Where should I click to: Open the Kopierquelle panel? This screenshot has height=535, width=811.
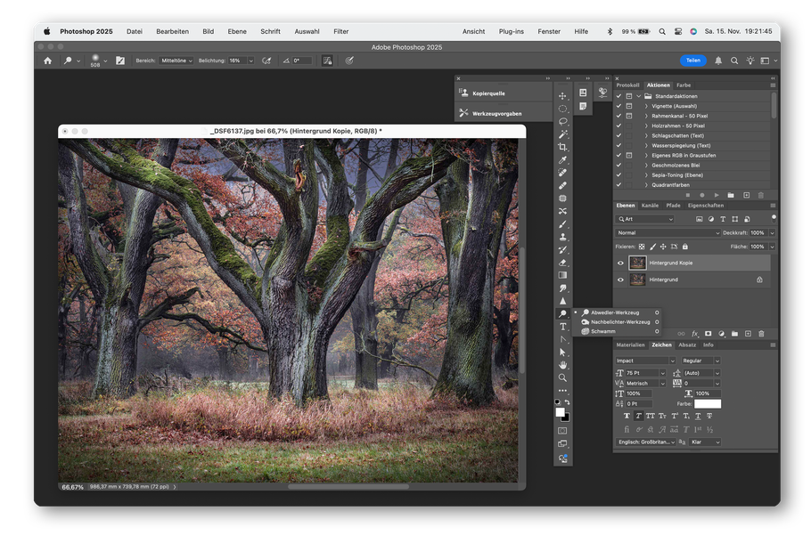pos(504,93)
